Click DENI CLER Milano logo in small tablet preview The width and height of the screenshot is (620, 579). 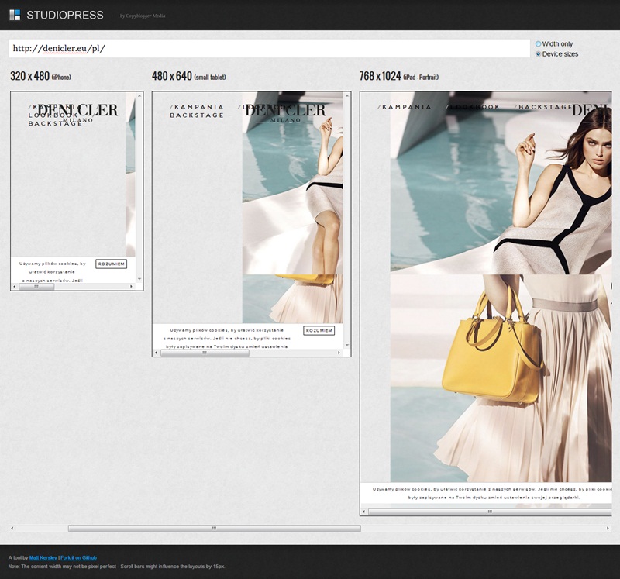[285, 112]
